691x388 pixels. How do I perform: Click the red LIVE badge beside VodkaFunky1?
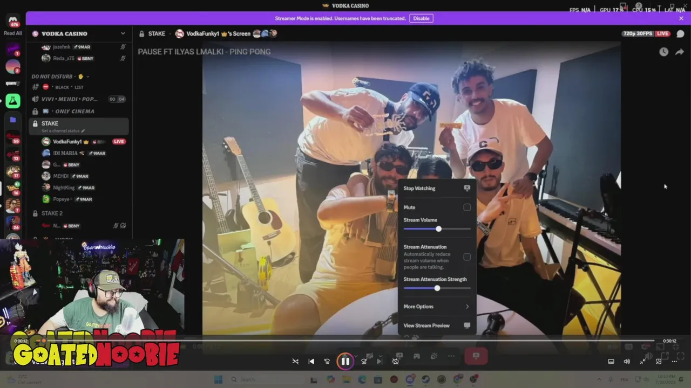119,142
